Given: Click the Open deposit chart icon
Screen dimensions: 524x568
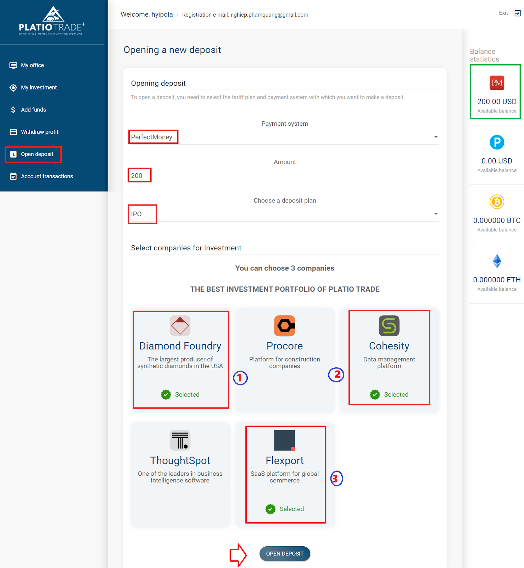Looking at the screenshot, I should [13, 154].
